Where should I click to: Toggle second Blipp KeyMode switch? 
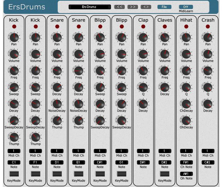tap(122, 174)
